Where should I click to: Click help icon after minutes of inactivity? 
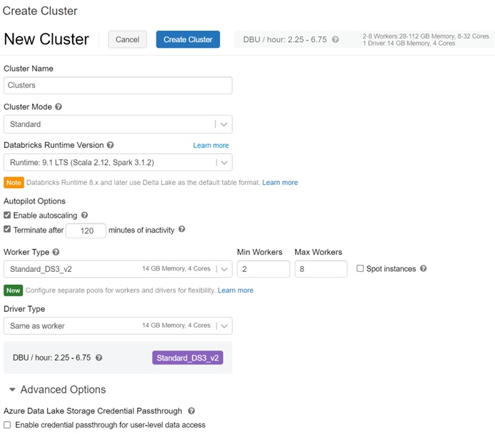tap(182, 230)
